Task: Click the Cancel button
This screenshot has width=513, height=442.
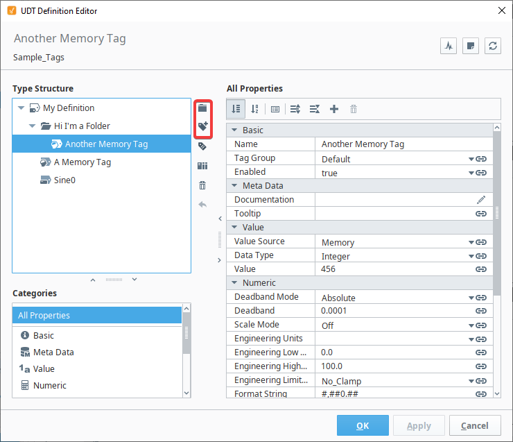Action: [x=475, y=425]
